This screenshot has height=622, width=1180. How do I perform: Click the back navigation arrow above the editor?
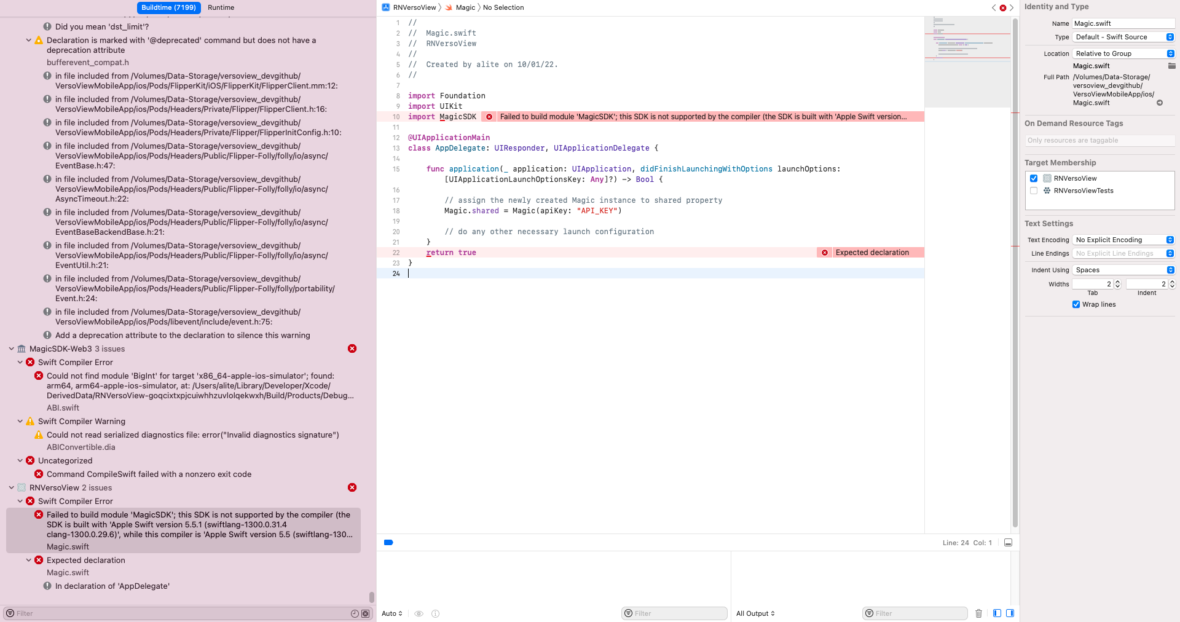coord(993,7)
